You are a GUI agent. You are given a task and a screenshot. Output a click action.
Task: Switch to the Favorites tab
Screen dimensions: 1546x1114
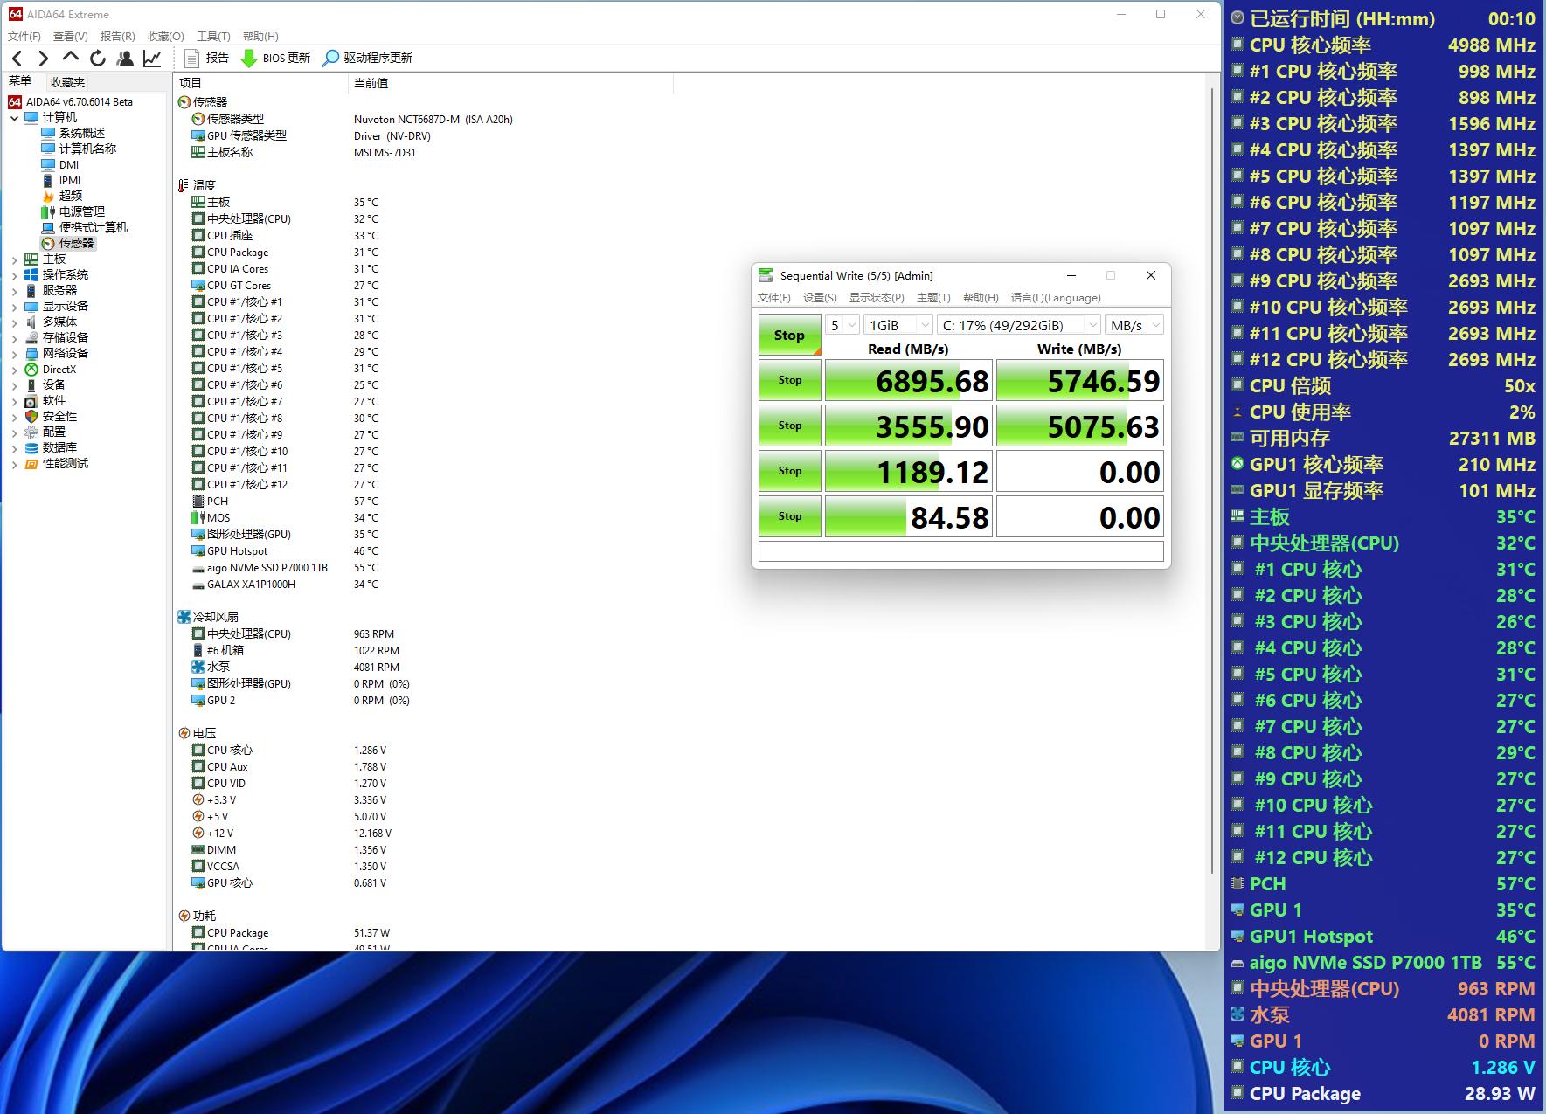coord(67,82)
